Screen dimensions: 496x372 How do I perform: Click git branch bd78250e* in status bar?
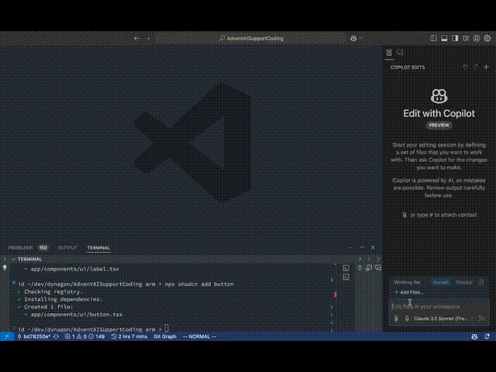[33, 336]
